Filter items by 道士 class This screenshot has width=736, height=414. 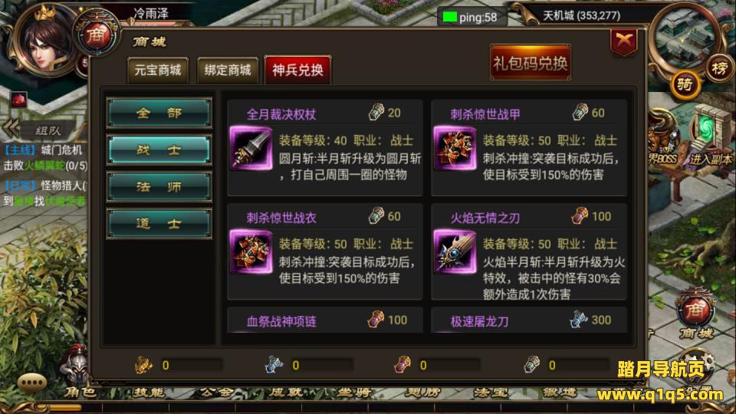159,224
